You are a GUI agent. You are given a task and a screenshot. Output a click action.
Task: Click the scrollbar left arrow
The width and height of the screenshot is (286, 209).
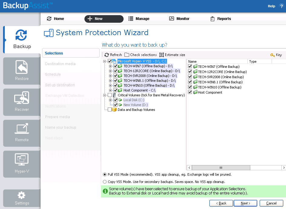point(189,168)
